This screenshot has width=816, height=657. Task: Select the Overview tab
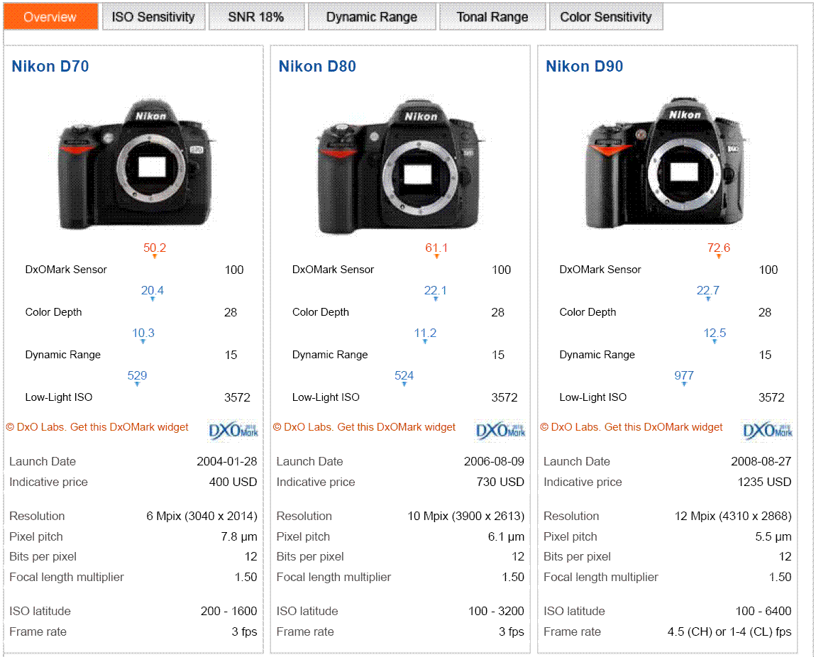50,17
